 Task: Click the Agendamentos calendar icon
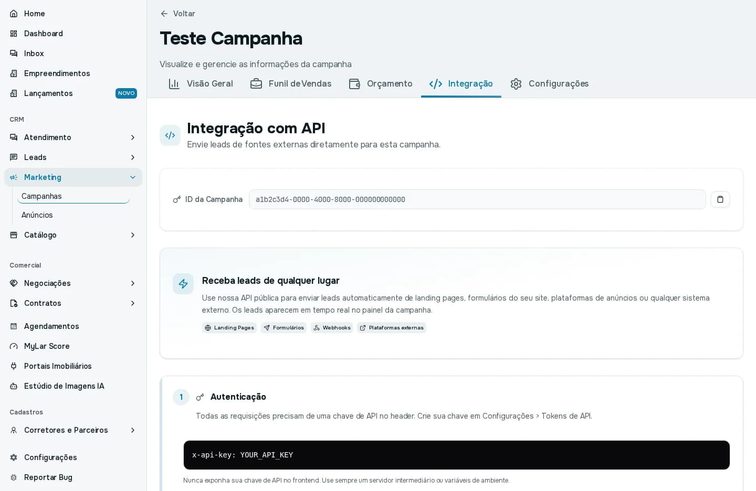[x=14, y=326]
